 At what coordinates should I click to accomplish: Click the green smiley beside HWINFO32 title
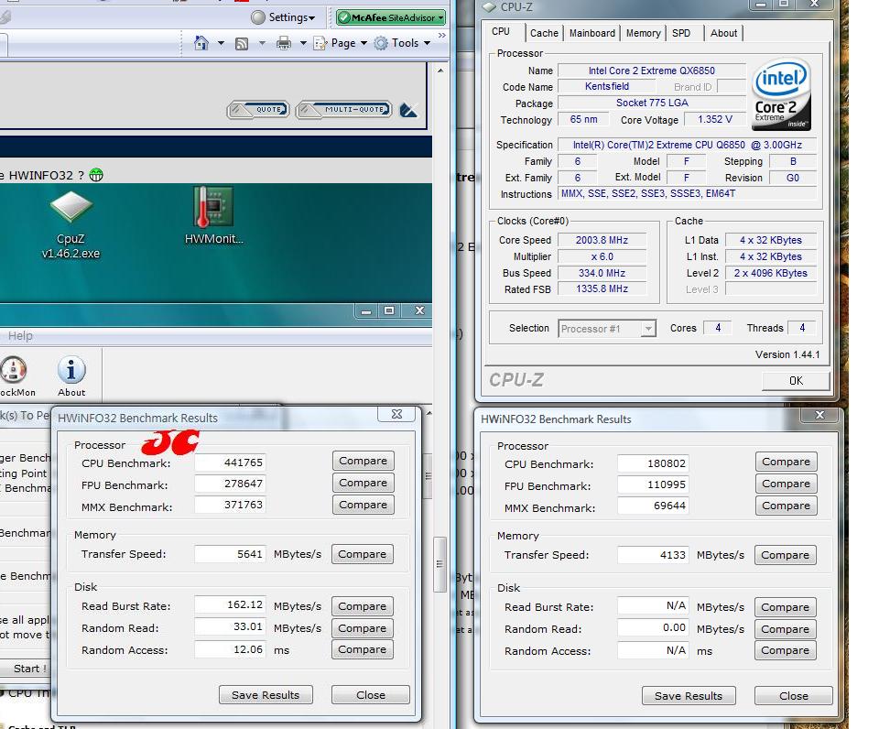tap(96, 175)
